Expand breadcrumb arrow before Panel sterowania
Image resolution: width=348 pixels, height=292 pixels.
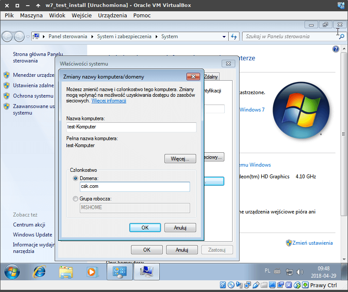[44, 36]
